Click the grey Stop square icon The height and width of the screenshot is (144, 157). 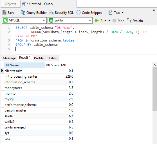coord(114,21)
